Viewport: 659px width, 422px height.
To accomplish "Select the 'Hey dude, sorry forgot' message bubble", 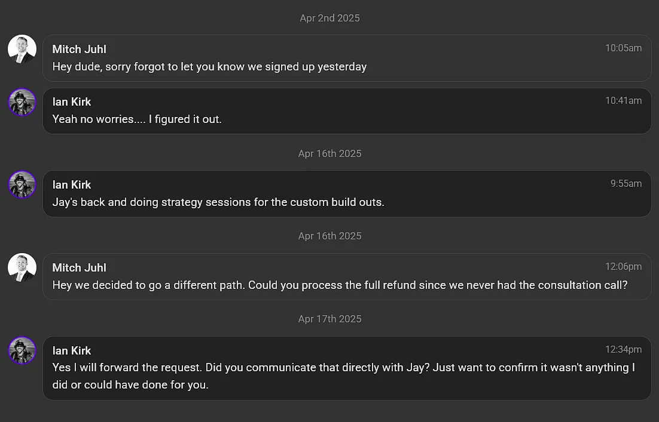I will pos(347,58).
